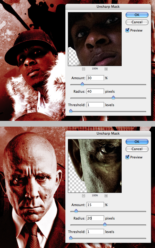Click the upper Unsharp Mask title bar

[108, 7]
